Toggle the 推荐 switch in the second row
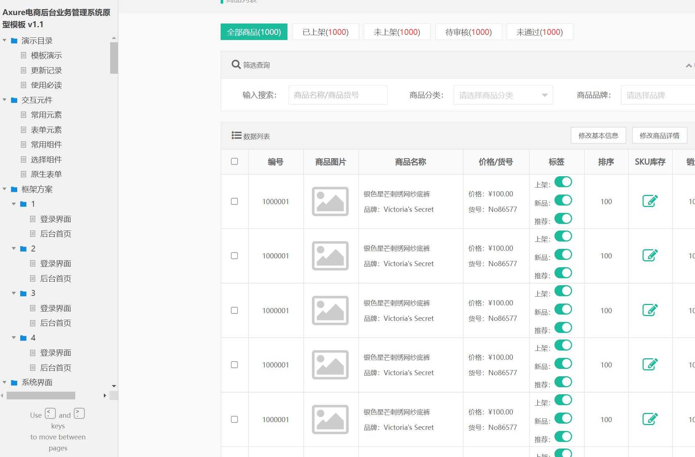 [564, 273]
